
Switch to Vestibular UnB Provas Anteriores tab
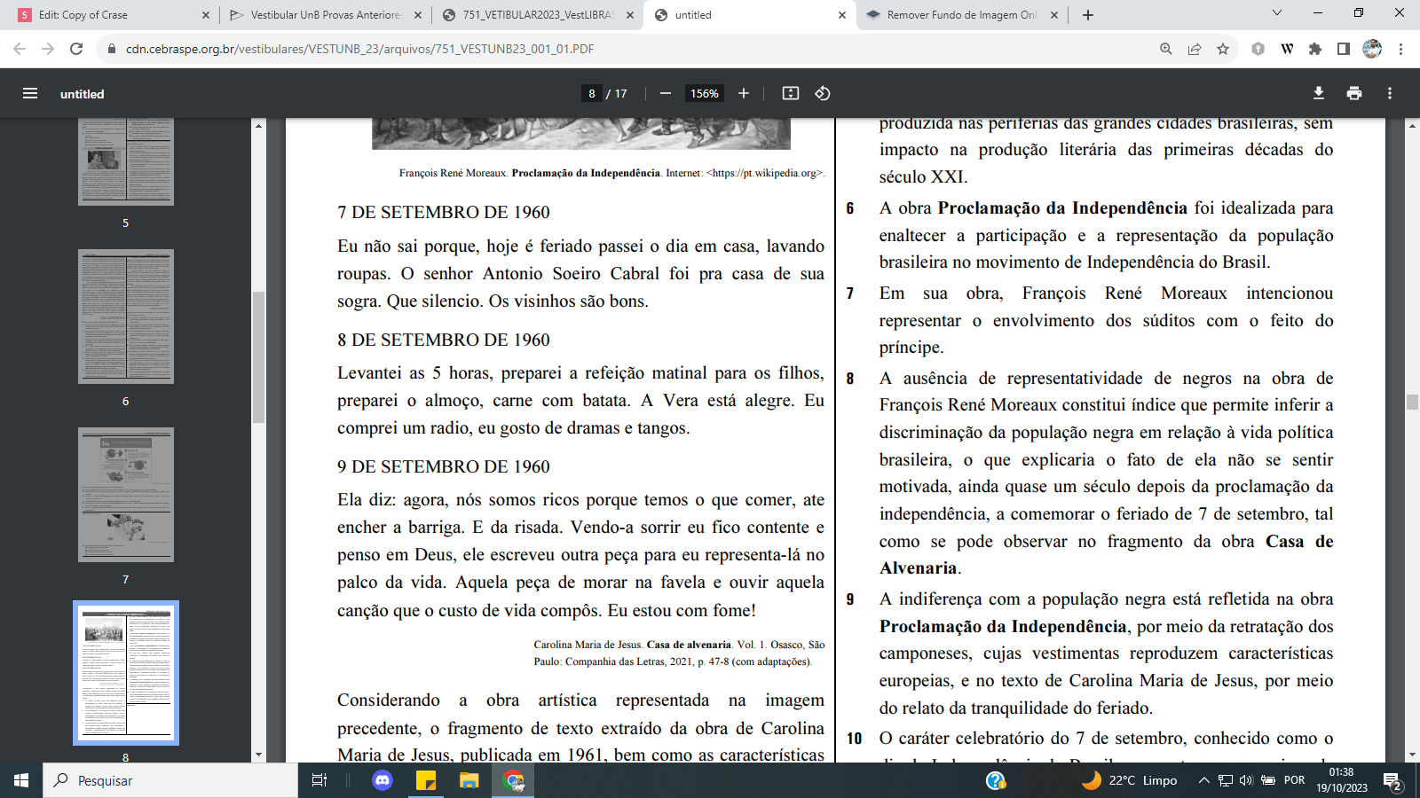pyautogui.click(x=324, y=15)
